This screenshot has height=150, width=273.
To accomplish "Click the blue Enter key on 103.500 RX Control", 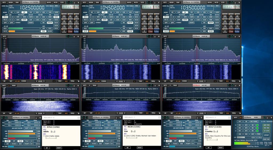I will (x=237, y=31).
